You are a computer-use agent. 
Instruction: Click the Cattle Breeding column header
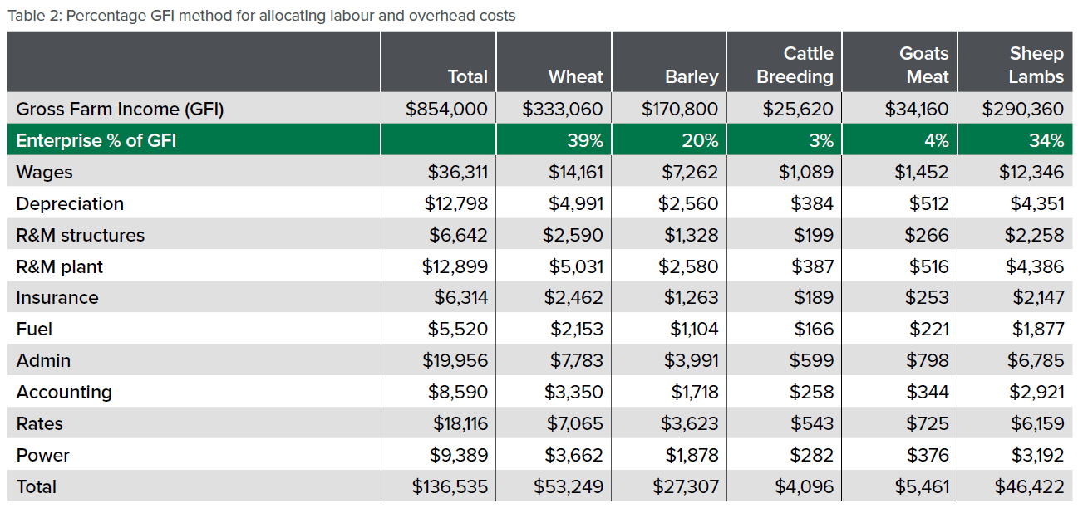[x=795, y=65]
